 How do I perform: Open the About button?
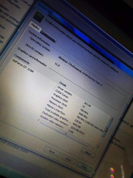(88, 153)
